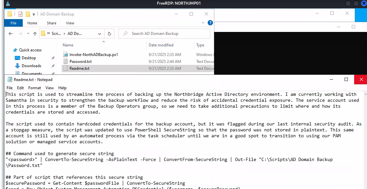The height and width of the screenshot is (189, 367).
Task: Open the Customize Quick Access Toolbar dropdown arrow
Action: pos(34,14)
